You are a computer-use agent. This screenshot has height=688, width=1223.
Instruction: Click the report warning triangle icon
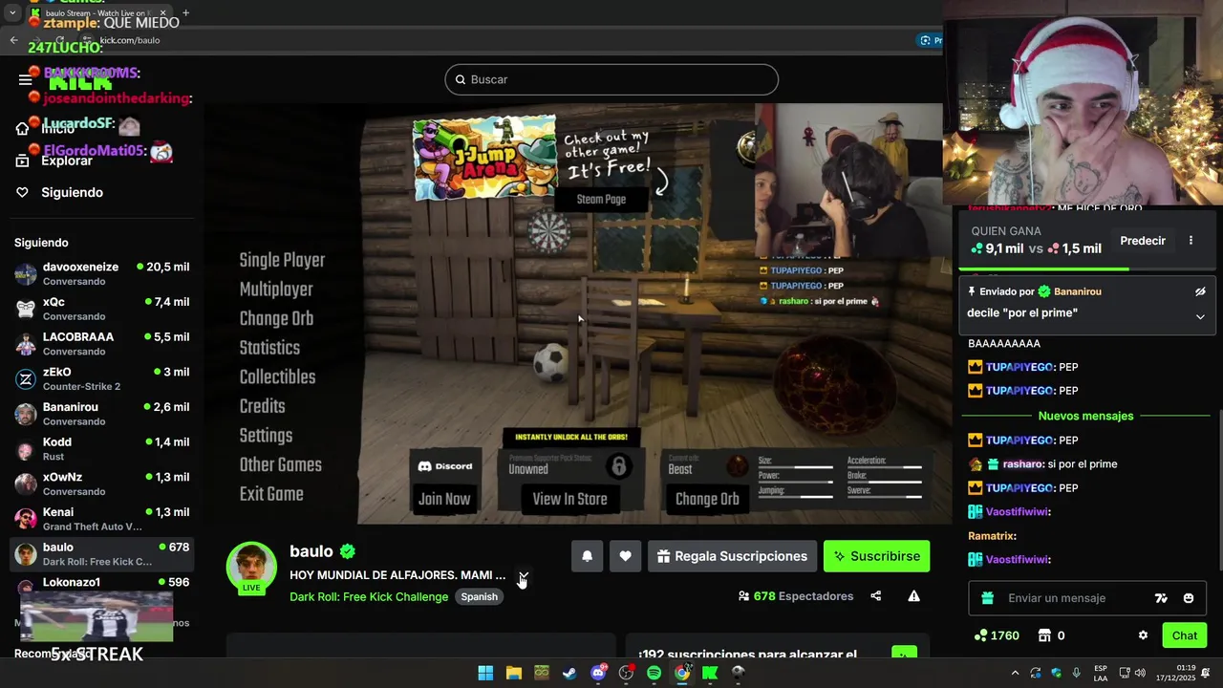pos(913,596)
